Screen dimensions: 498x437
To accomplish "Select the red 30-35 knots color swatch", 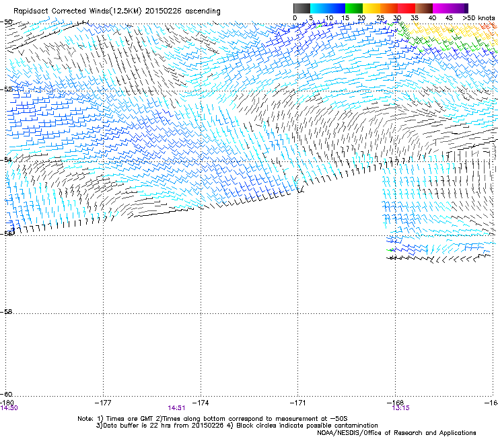I will tap(406, 8).
